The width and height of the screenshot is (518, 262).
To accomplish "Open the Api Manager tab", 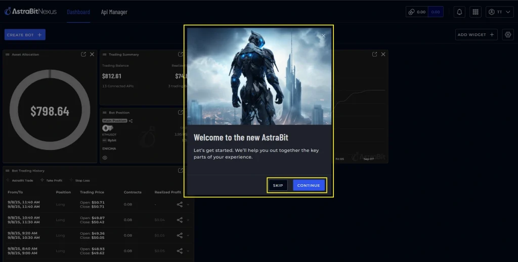I will coord(114,12).
